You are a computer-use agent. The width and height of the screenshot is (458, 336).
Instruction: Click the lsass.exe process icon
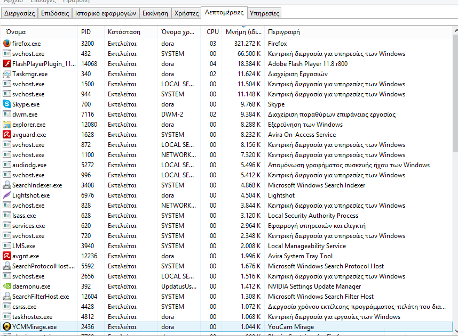pyautogui.click(x=7, y=215)
